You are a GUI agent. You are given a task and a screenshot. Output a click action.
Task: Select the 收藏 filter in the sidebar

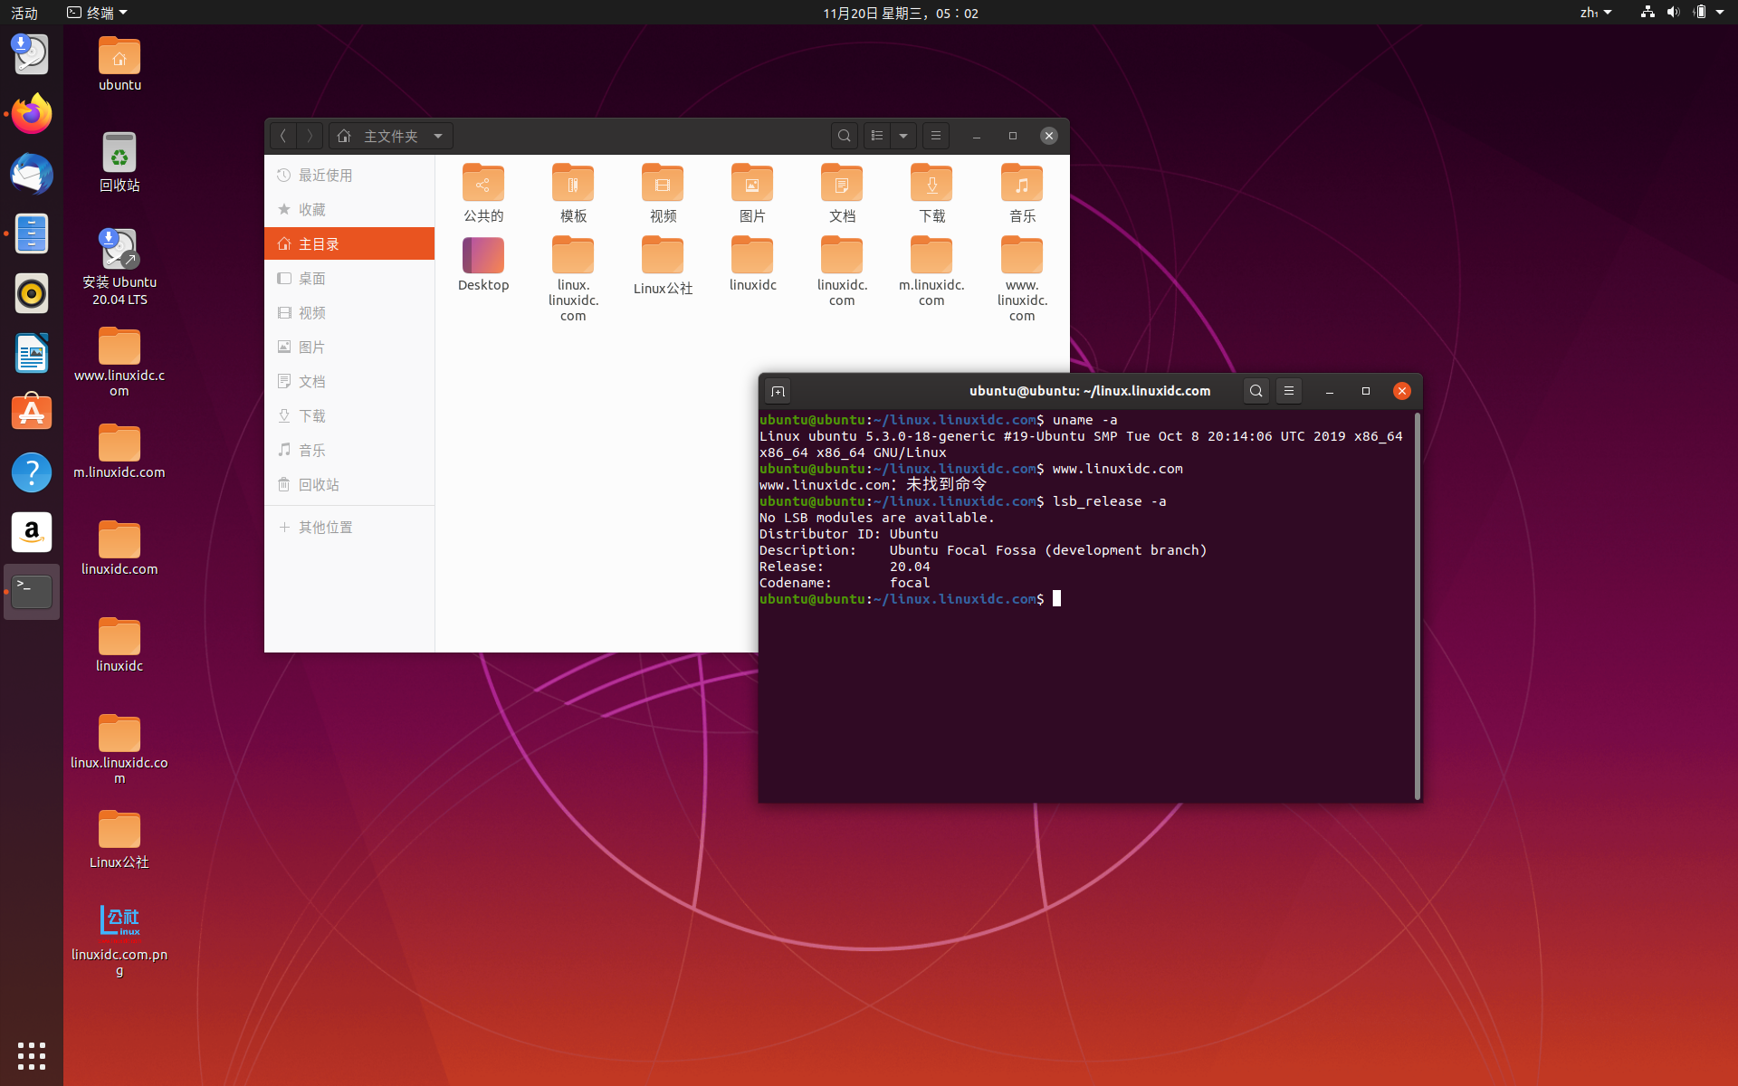314,209
